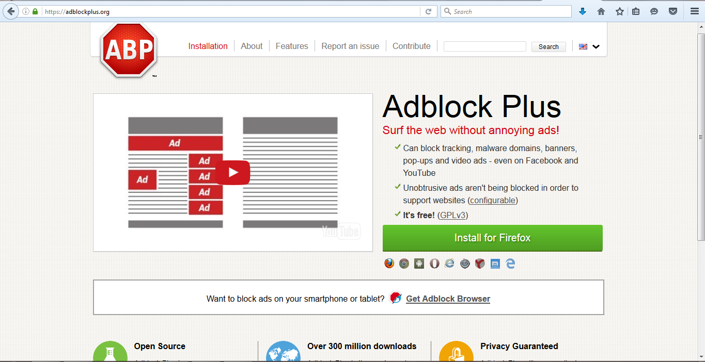Click the blue world map downloads icon
Screen dimensions: 705x362
tap(283, 351)
